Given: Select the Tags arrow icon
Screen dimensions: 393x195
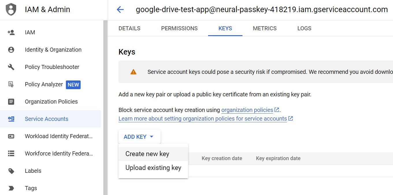Looking at the screenshot, I should 11,188.
